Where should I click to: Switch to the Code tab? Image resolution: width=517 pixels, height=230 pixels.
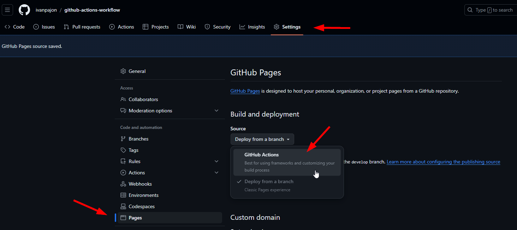pos(15,27)
